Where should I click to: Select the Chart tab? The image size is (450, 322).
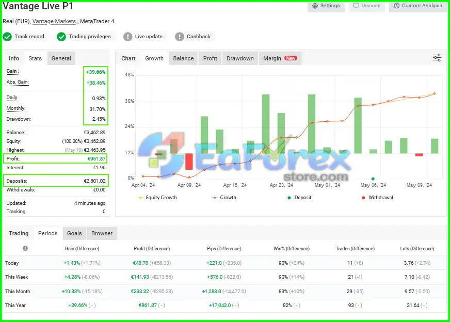pos(128,58)
